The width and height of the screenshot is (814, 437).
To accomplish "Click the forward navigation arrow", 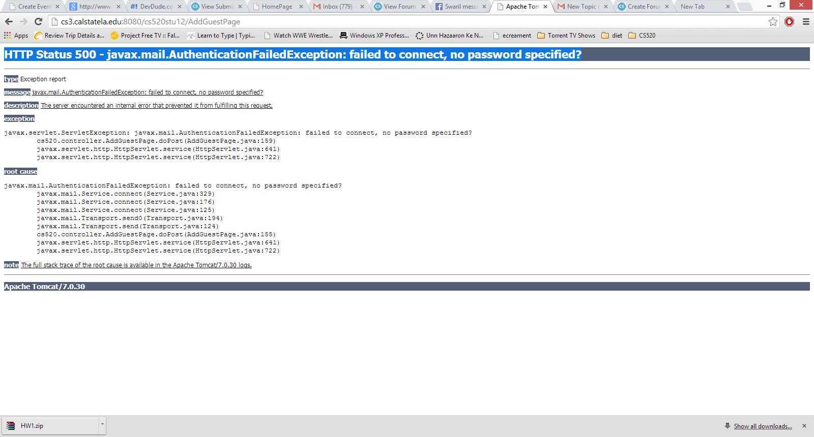I will coord(23,21).
